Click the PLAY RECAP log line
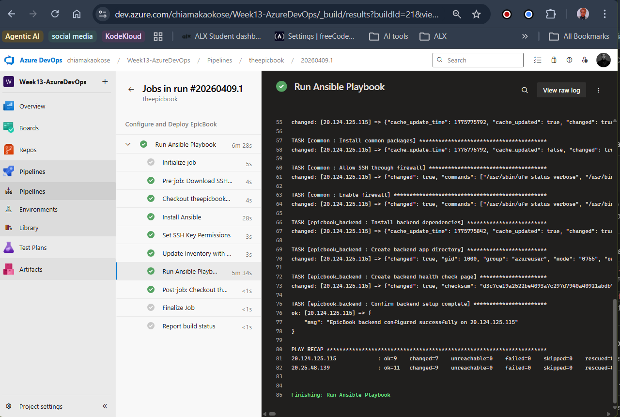620x417 pixels. tap(419, 350)
